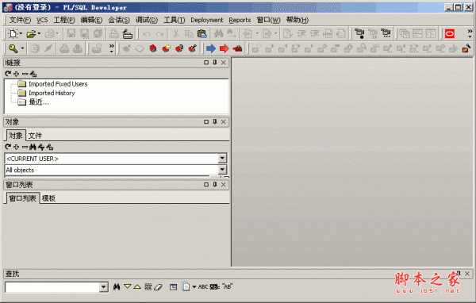Open the 工程(P) menu

64,20
